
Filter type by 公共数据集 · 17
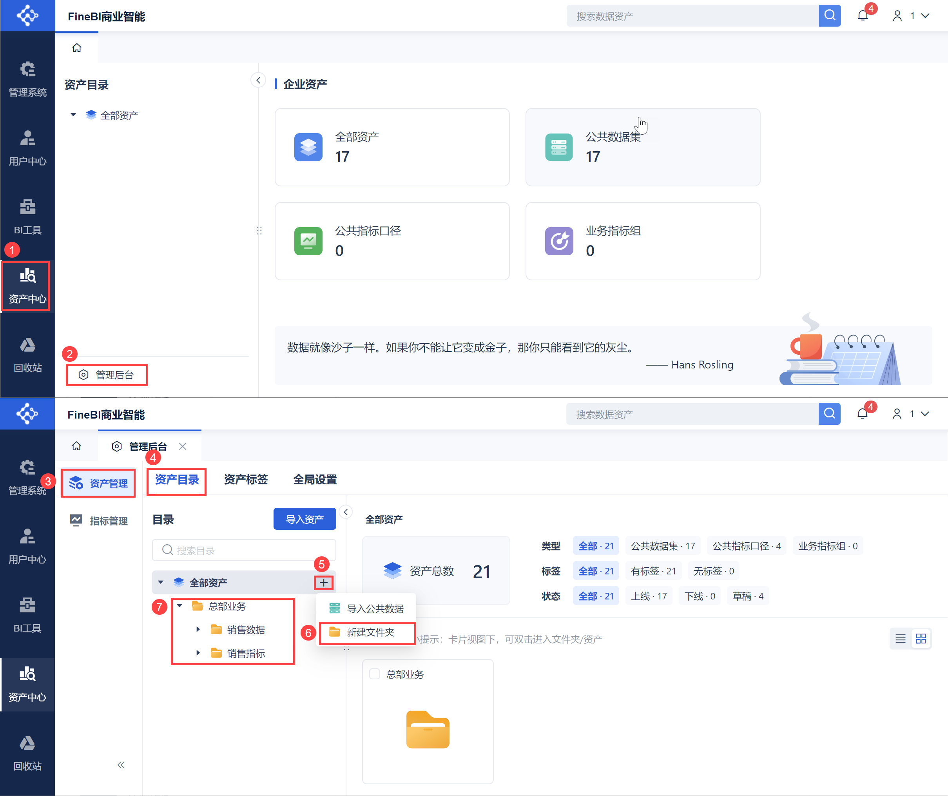coord(663,546)
